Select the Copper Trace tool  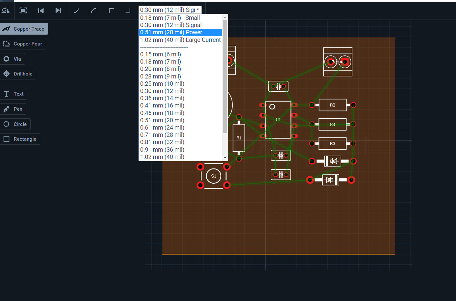coord(24,29)
